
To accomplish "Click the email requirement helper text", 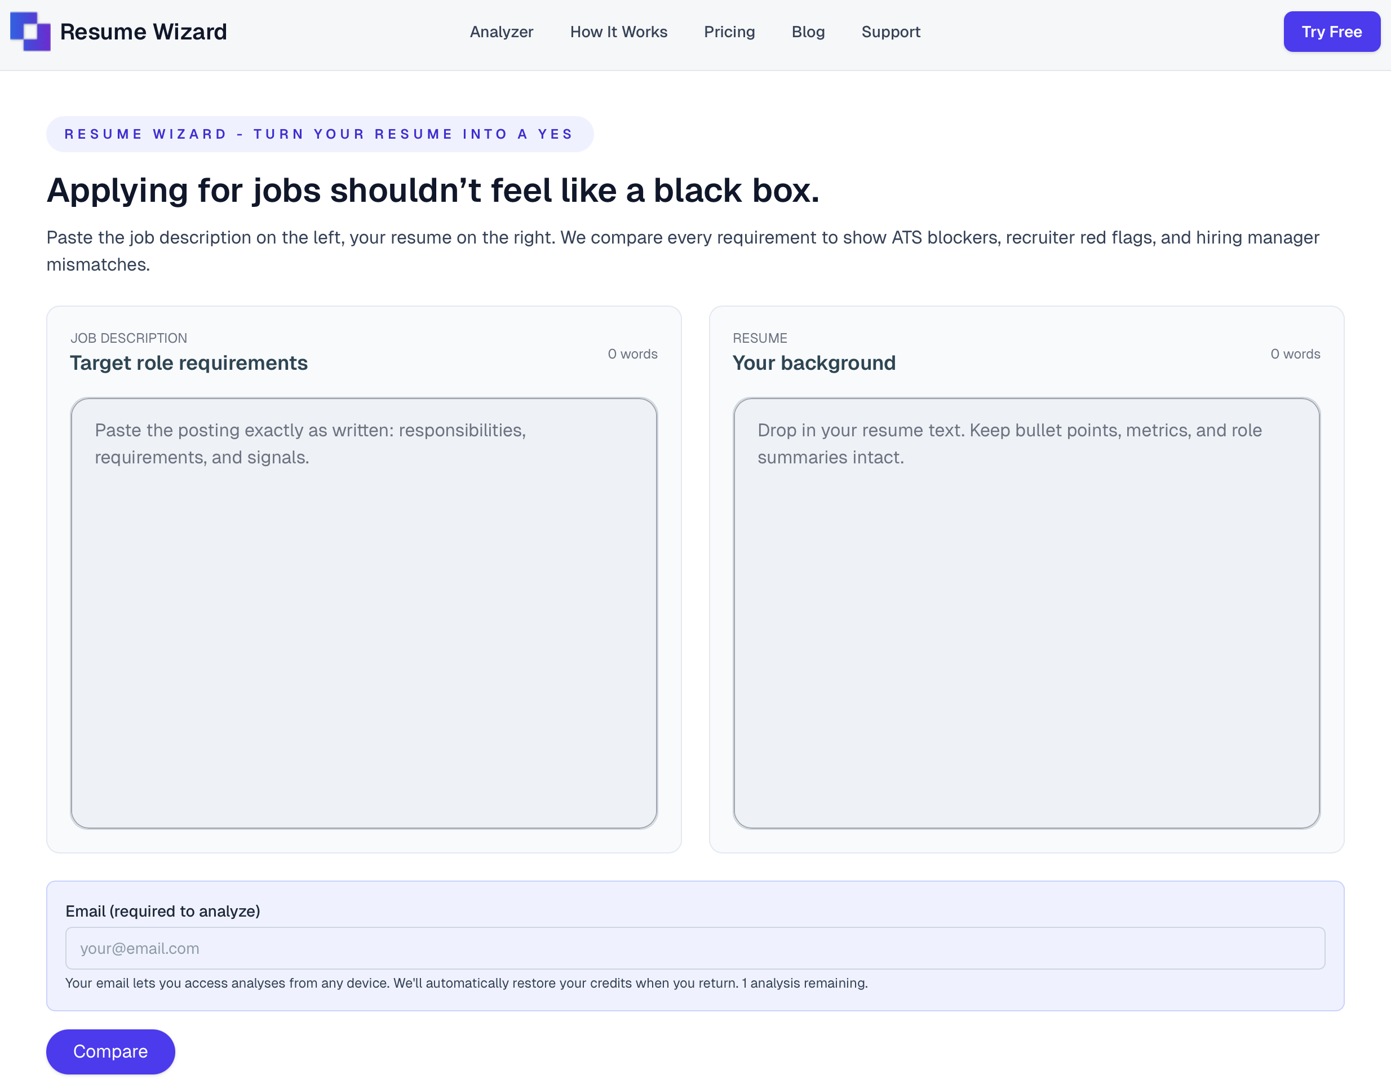I will (x=466, y=983).
